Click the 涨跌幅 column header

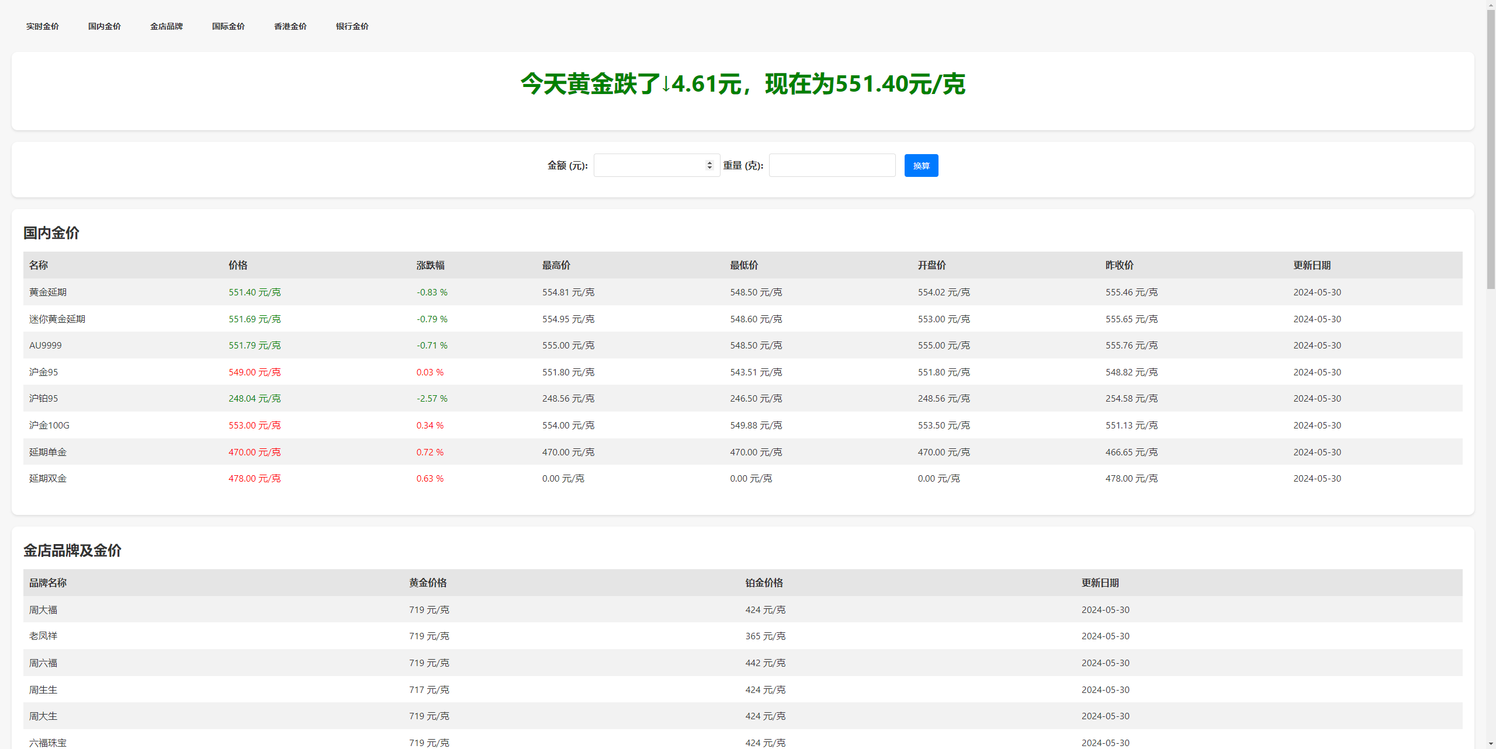430,266
